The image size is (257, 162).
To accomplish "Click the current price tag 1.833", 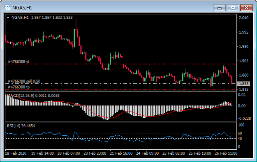I will point(243,84).
